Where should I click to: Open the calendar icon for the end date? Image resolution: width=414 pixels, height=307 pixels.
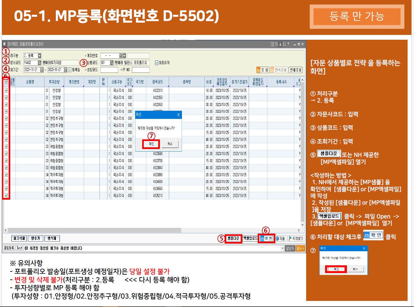click(x=65, y=70)
